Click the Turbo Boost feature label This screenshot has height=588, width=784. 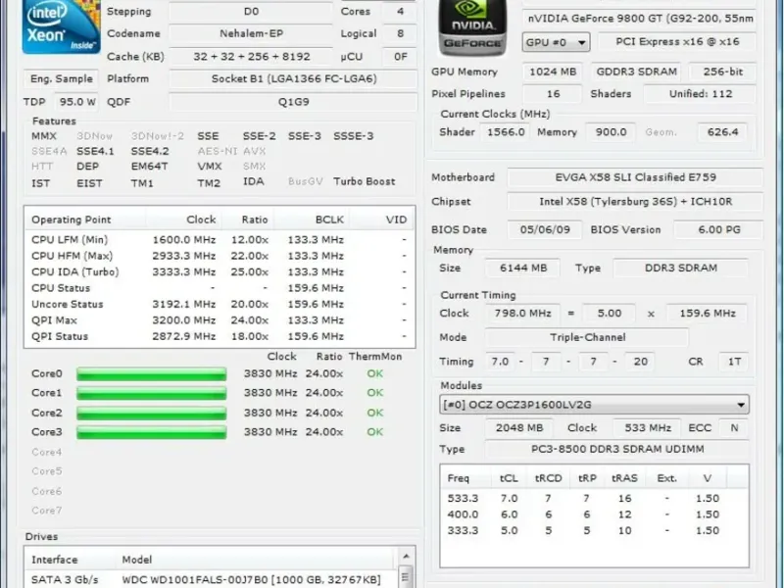coord(364,181)
